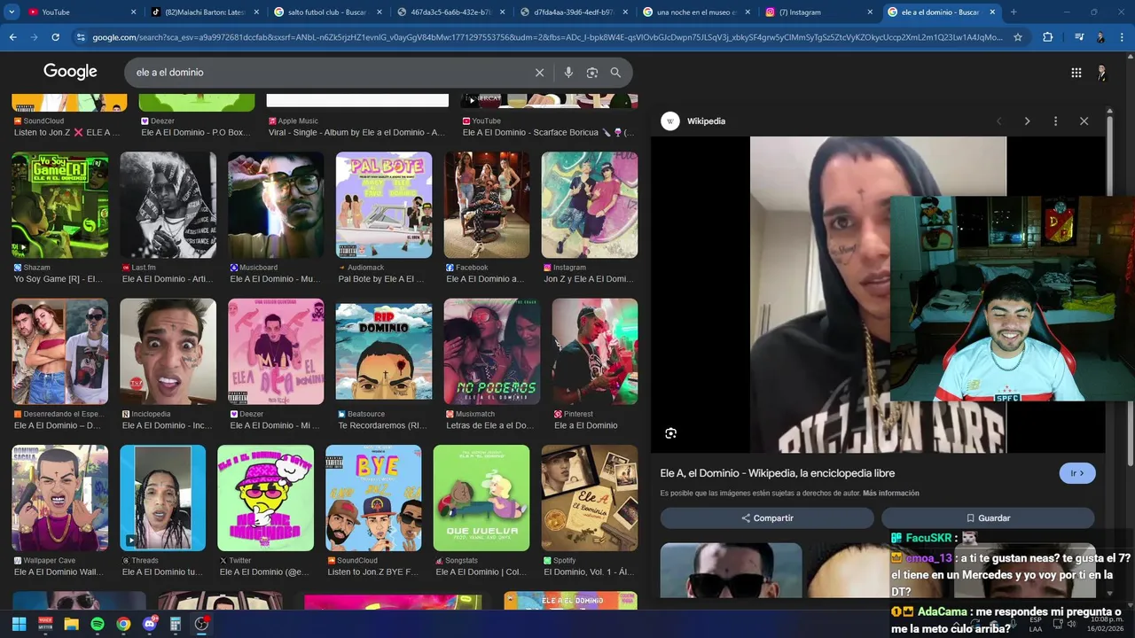Open the Musicboard result image
The image size is (1135, 638).
(276, 206)
